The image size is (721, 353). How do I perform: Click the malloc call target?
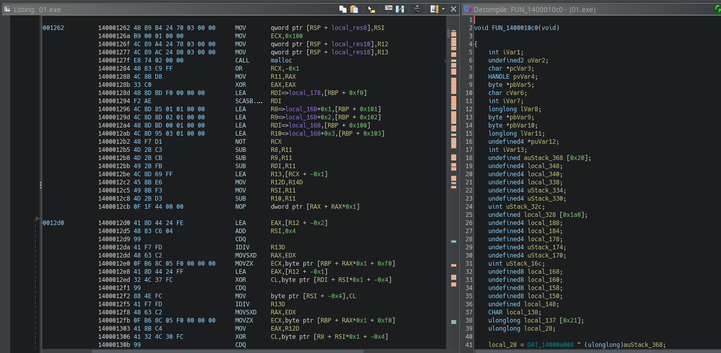281,60
